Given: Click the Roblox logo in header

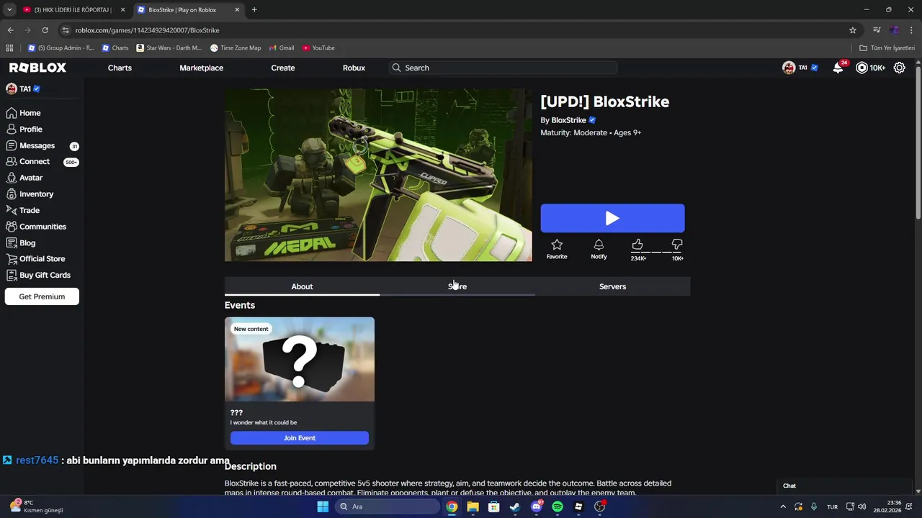Looking at the screenshot, I should 37,68.
